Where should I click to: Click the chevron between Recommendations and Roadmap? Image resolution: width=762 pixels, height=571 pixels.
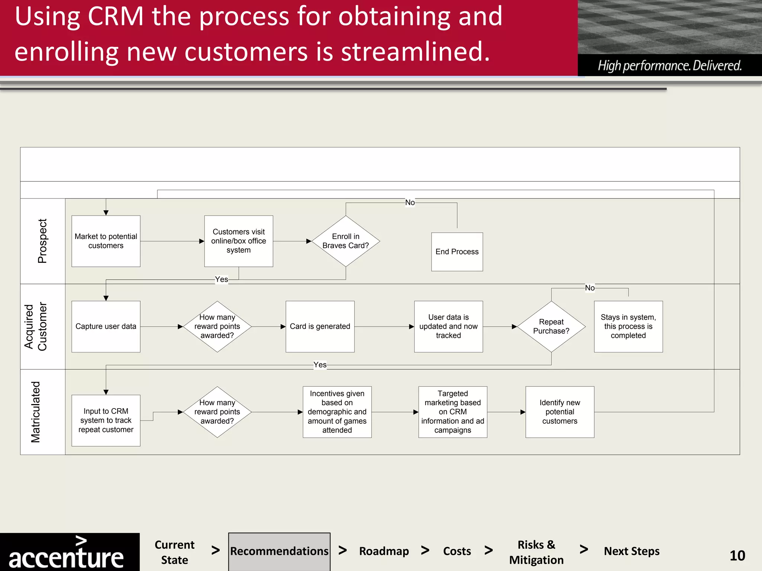point(343,550)
